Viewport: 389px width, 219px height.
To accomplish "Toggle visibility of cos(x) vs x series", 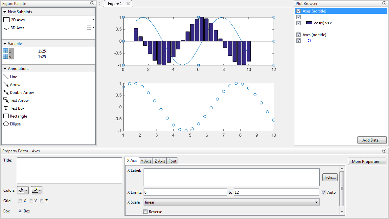I will click(298, 23).
